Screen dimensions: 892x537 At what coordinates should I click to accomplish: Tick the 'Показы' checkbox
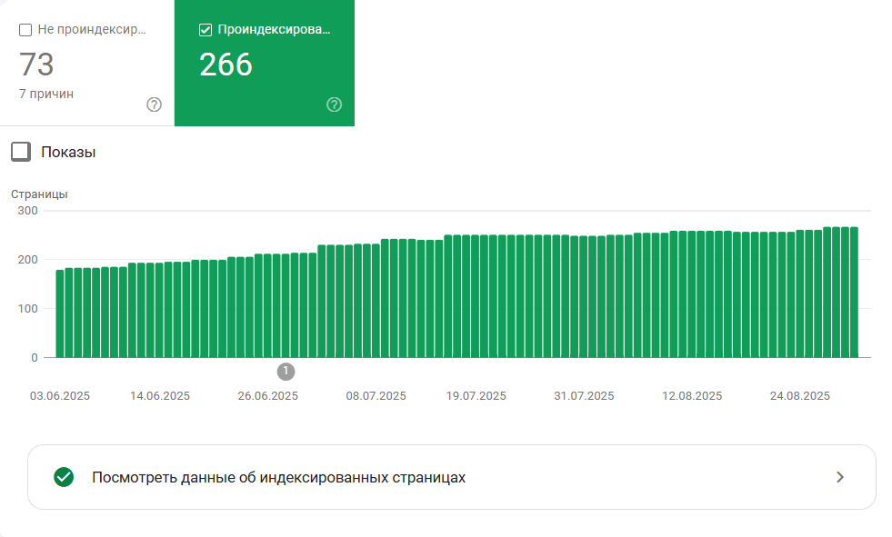[21, 152]
